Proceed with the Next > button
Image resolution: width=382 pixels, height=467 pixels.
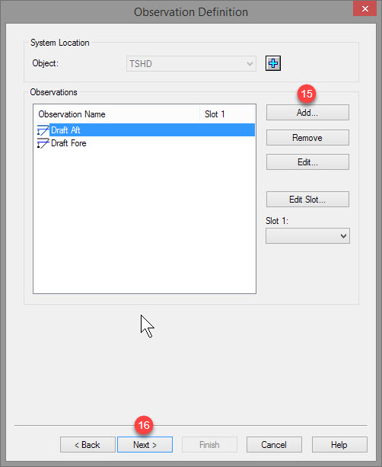(145, 445)
